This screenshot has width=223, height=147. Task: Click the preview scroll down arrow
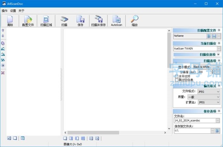coord(169,128)
